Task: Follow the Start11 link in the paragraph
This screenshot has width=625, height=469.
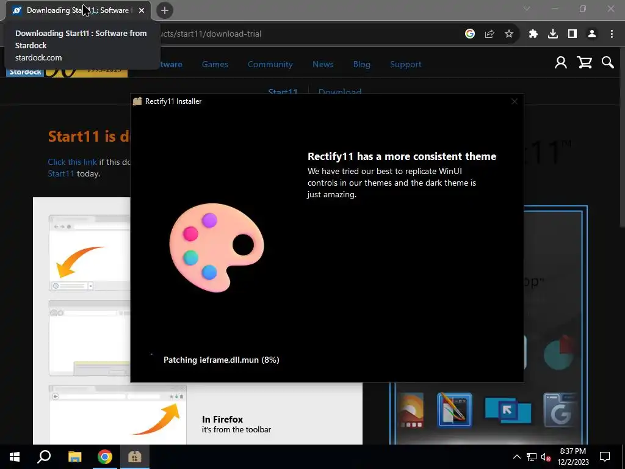Action: tap(61, 173)
